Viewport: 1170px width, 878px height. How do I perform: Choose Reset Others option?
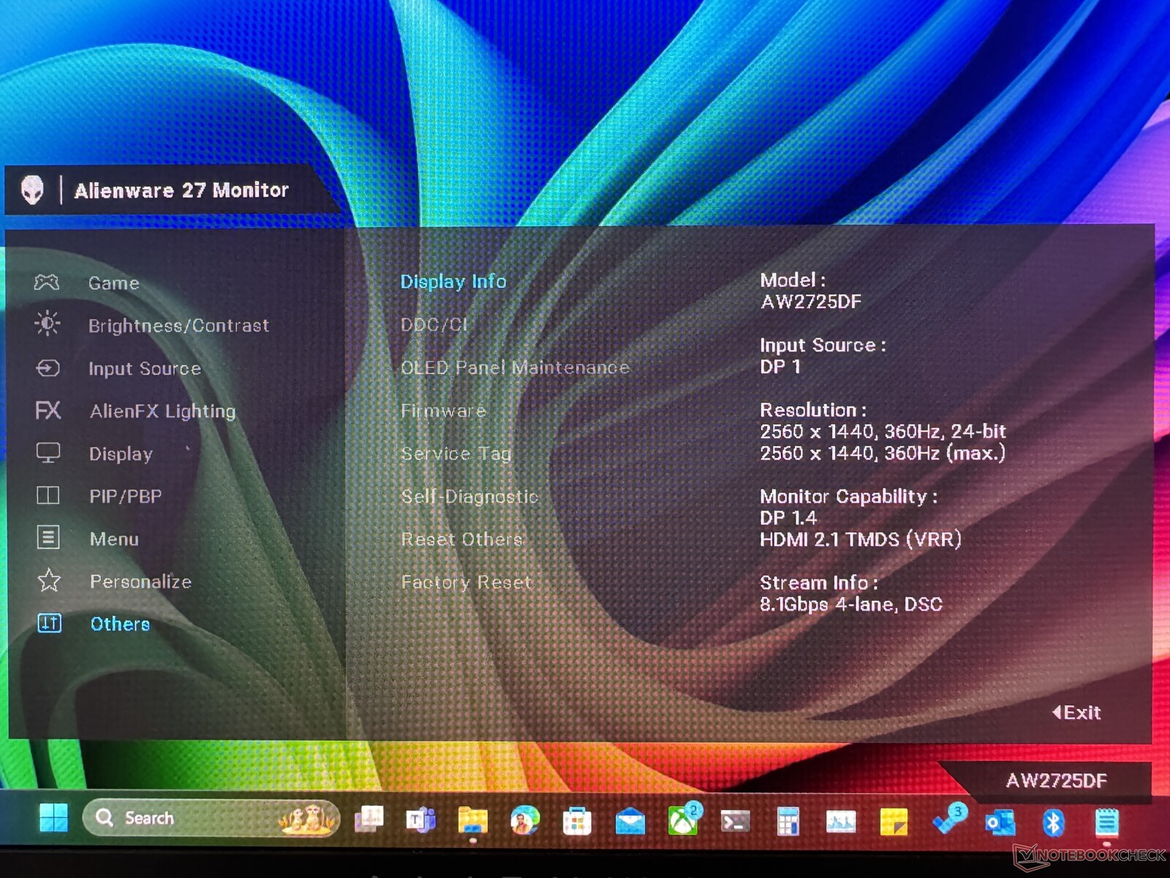[x=462, y=539]
